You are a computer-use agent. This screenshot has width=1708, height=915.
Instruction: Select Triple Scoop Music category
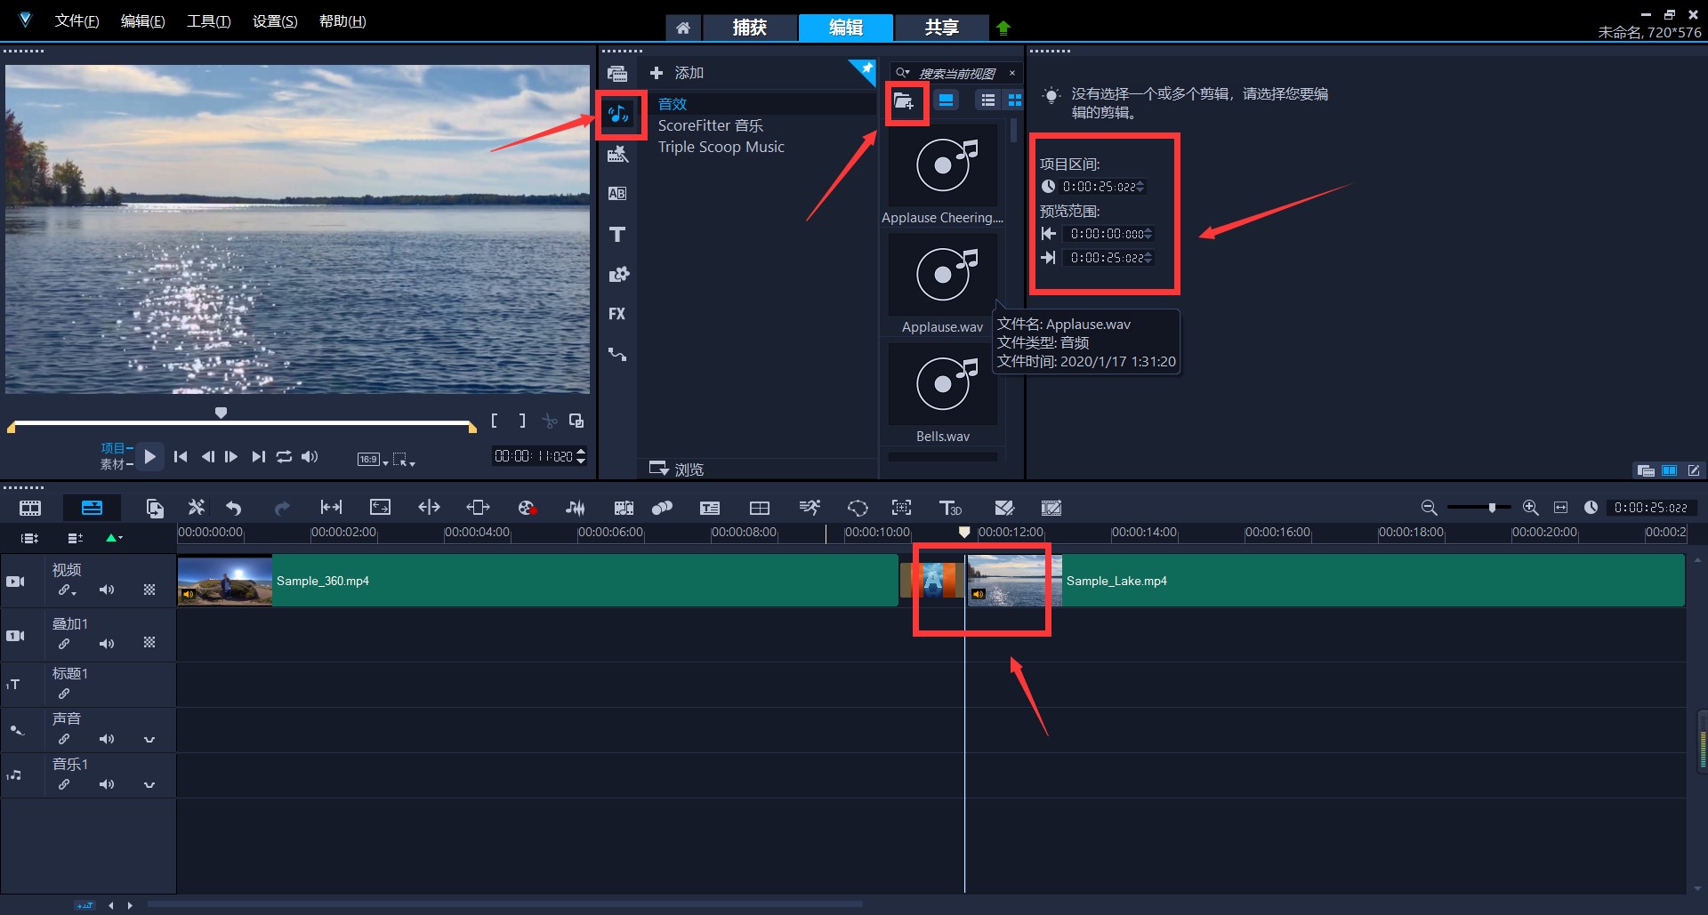pos(721,147)
